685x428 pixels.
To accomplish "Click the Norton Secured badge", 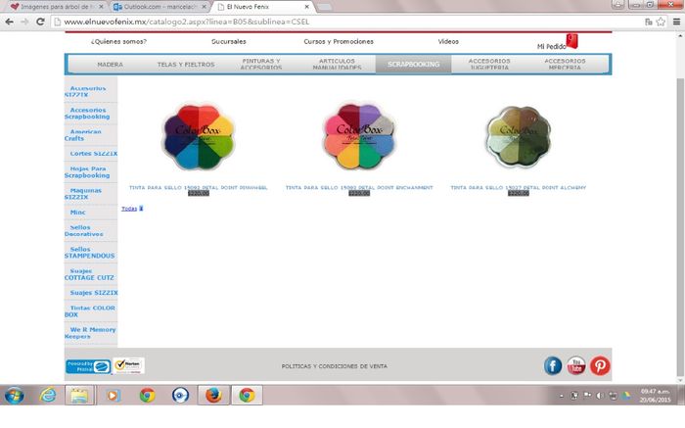I will pyautogui.click(x=129, y=366).
